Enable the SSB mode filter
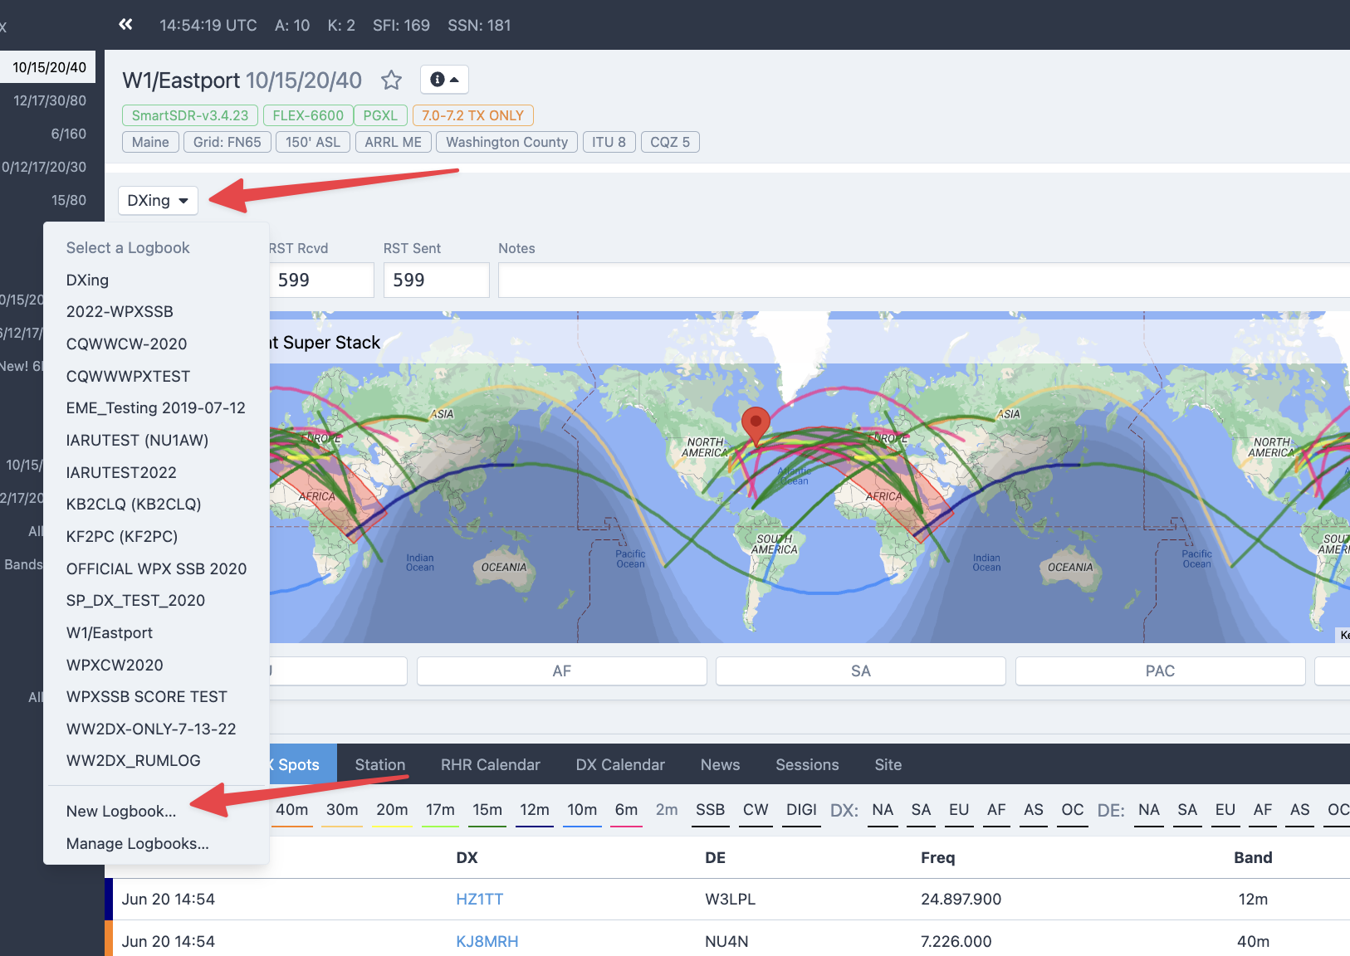Viewport: 1350px width, 956px height. [710, 810]
